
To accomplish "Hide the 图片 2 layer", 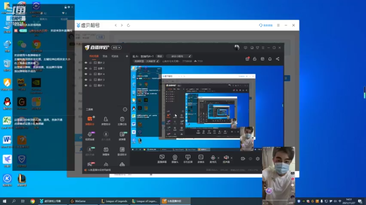I will [x=86, y=63].
